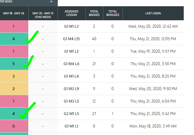Open assigned lesson G1 M4 L15
Screen dimensions: 194x135
pos(72,39)
